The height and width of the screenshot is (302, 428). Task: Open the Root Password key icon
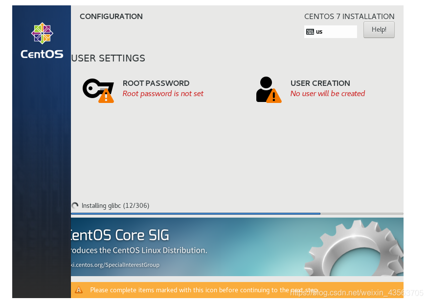coord(98,90)
